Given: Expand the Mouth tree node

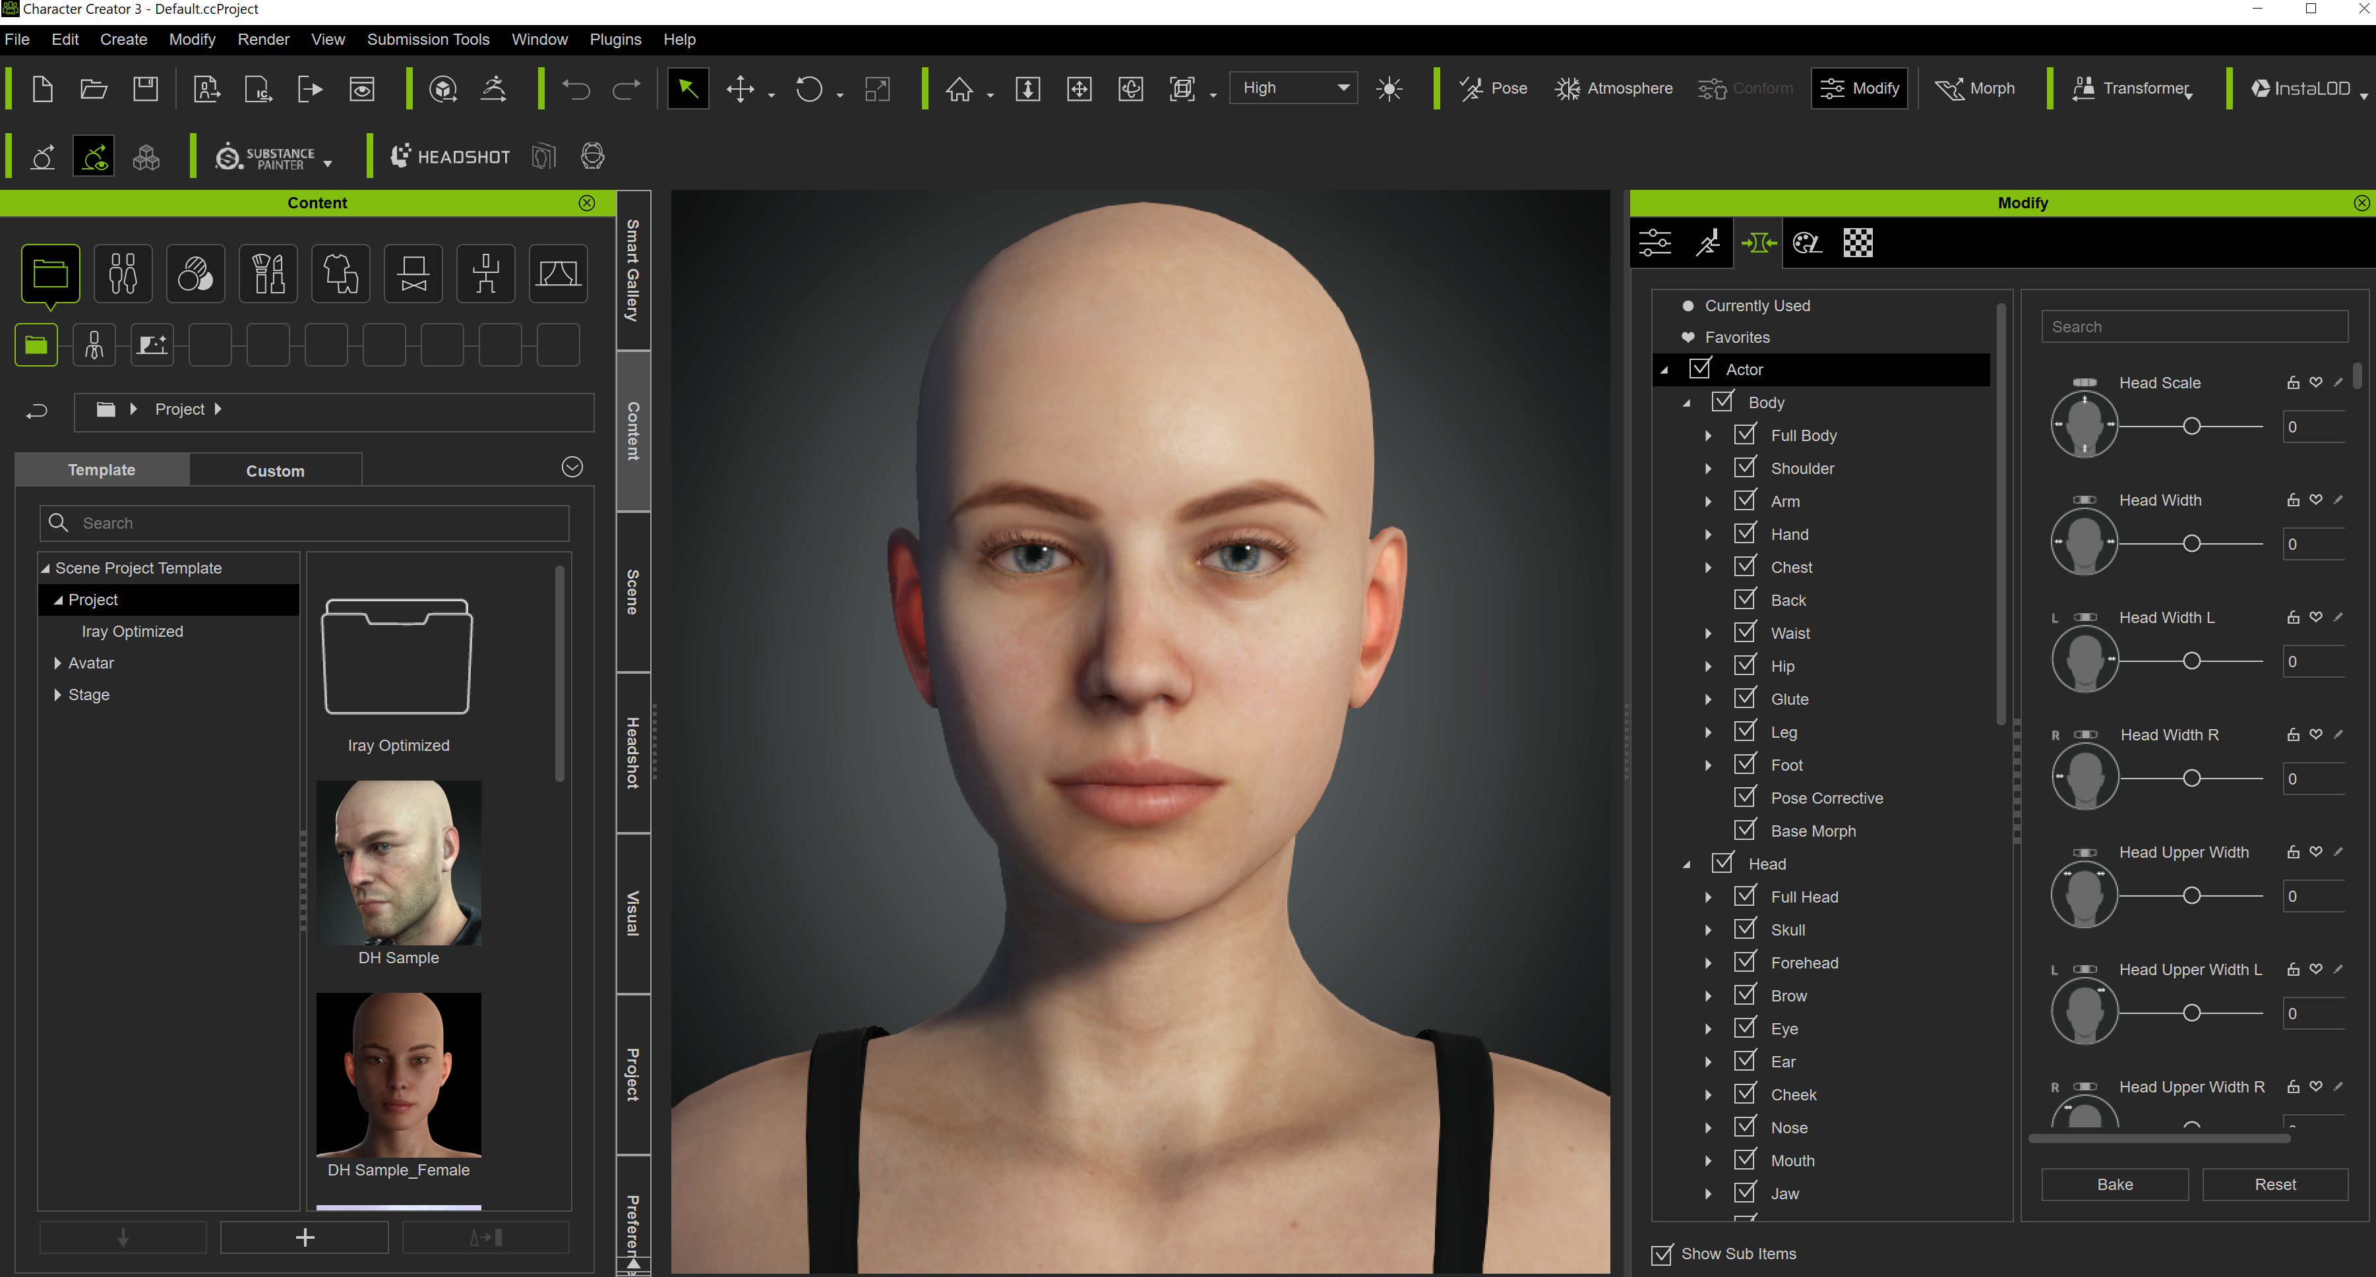Looking at the screenshot, I should pos(1708,1161).
